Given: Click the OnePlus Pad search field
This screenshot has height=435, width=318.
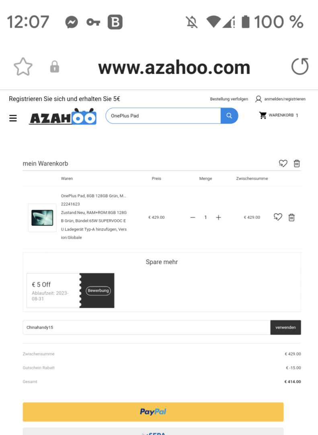Looking at the screenshot, I should tap(163, 116).
